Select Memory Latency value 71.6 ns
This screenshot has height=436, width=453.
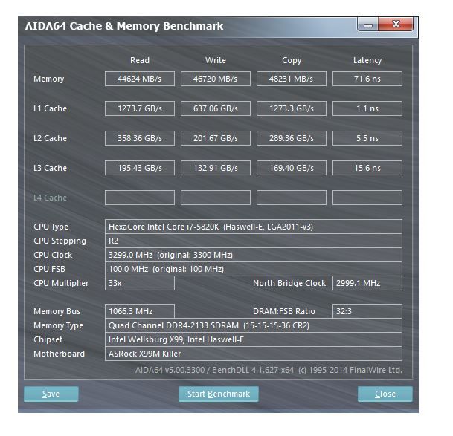pos(367,79)
